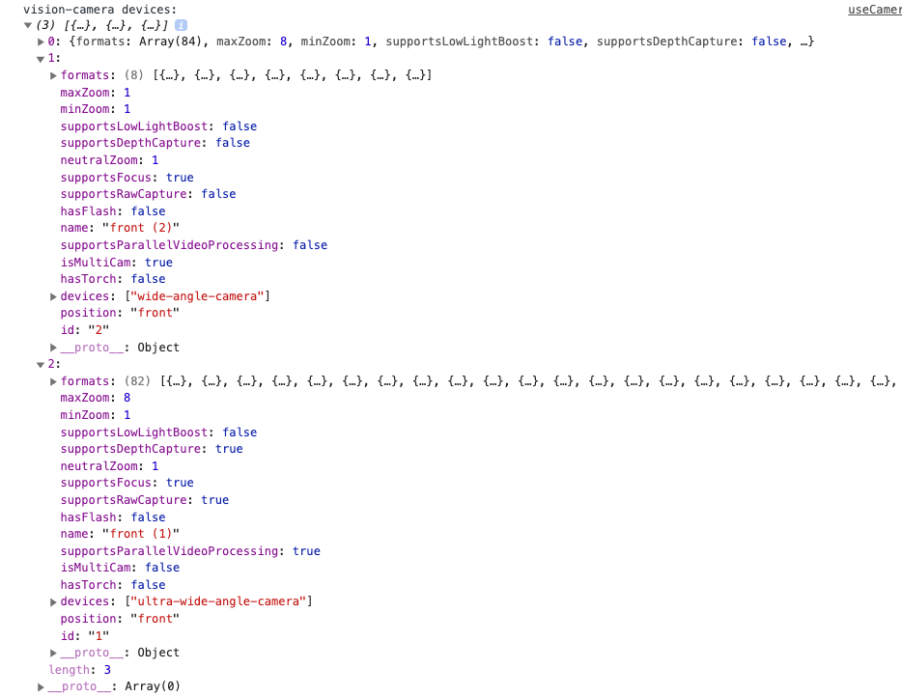The image size is (902, 697).
Task: Click supportsParallelVideoProcessing: false property
Action: point(194,245)
